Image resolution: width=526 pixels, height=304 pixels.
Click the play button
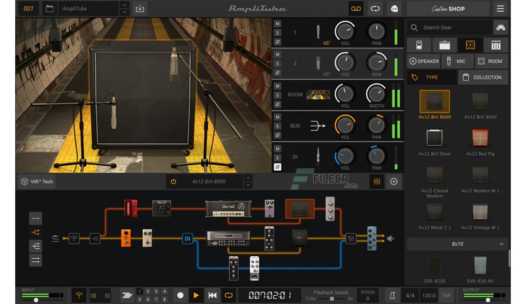click(196, 295)
